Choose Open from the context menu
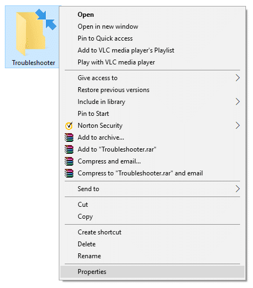The width and height of the screenshot is (253, 288). coord(152,15)
